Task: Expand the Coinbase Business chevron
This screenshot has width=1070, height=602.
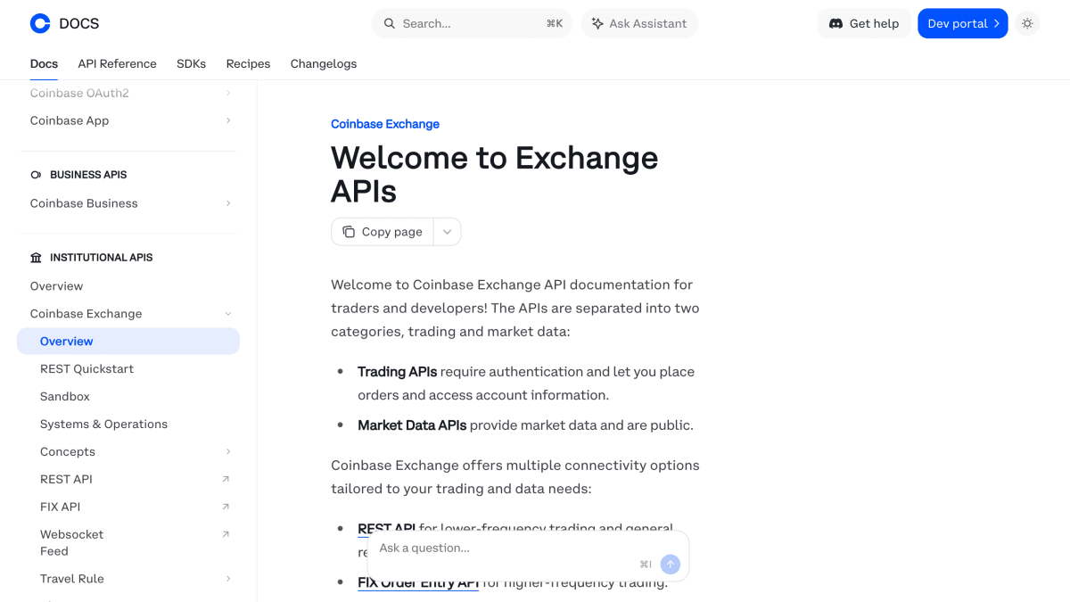Action: (x=228, y=203)
